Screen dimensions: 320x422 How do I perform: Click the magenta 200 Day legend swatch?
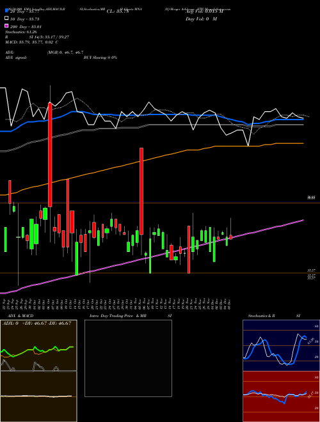point(6,26)
